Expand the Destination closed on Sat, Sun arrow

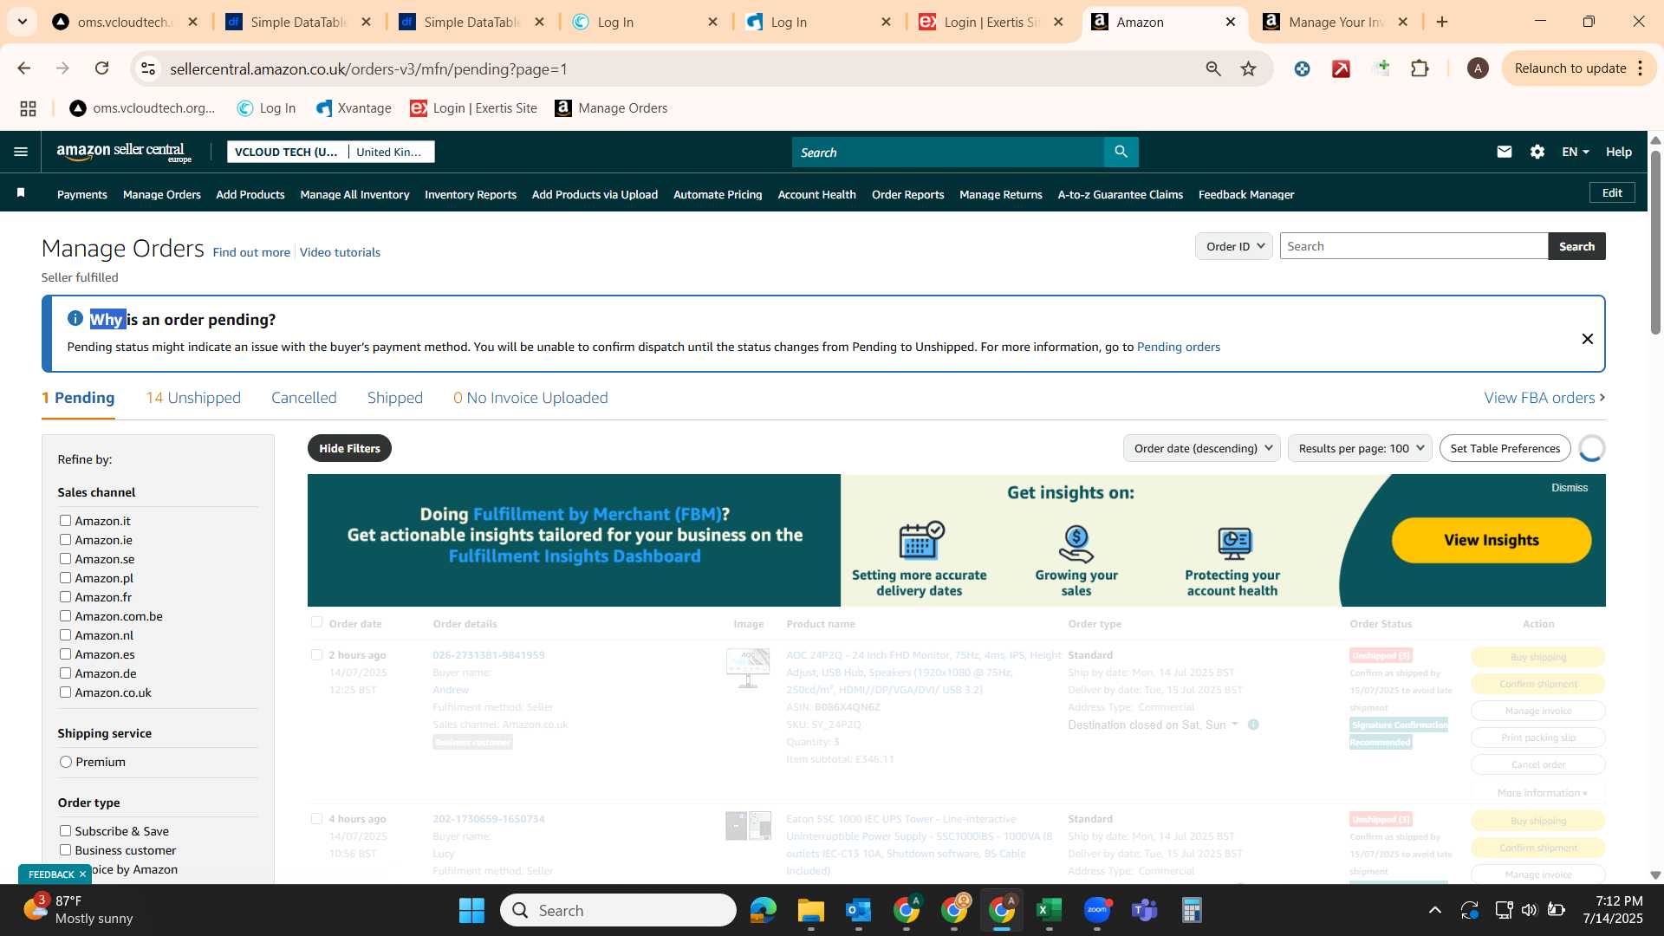1235,724
